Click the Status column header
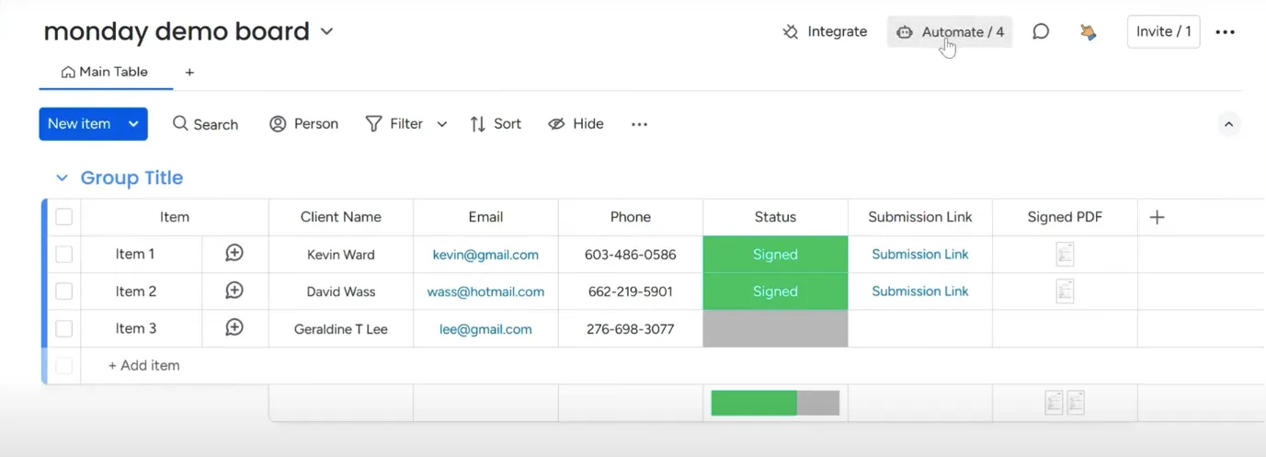Viewport: 1266px width, 457px height. [775, 217]
